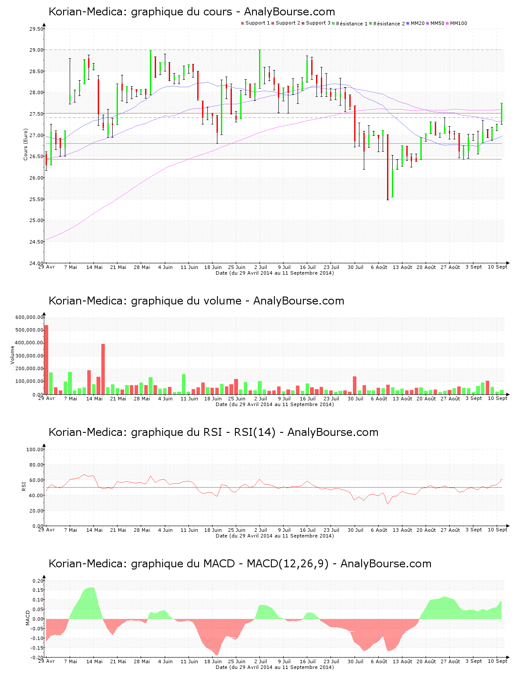Select the RSI(14) chart title

(213, 432)
